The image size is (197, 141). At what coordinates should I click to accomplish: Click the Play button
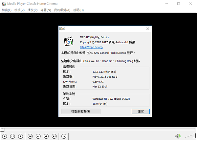(x=5, y=136)
